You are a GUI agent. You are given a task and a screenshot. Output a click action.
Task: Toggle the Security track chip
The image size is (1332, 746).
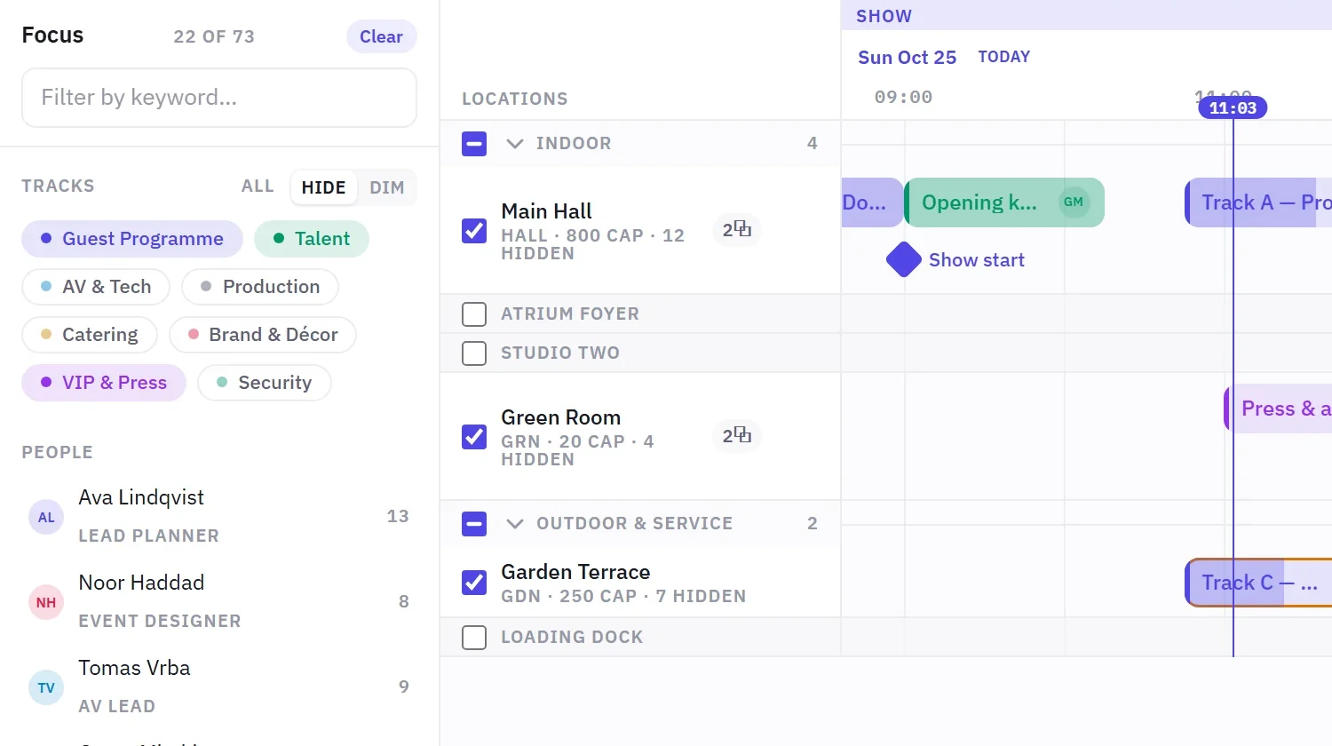click(265, 383)
